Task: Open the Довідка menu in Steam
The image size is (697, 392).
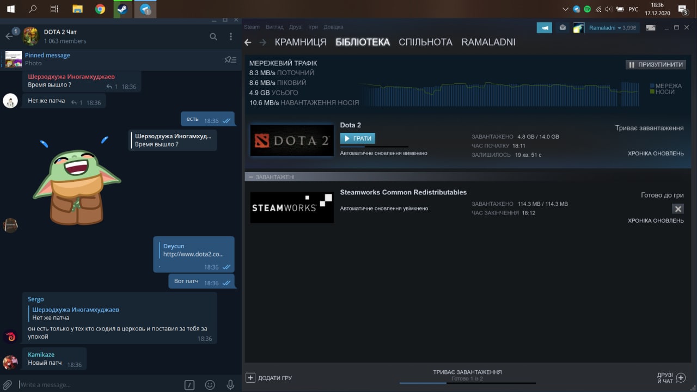Action: coord(333,27)
